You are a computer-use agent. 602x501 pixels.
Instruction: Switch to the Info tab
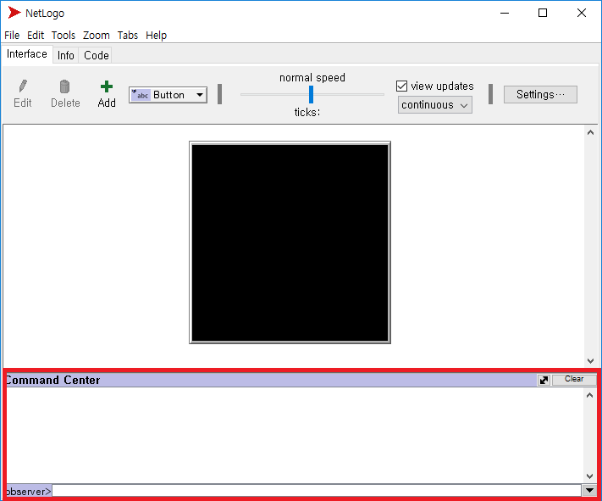tap(66, 55)
